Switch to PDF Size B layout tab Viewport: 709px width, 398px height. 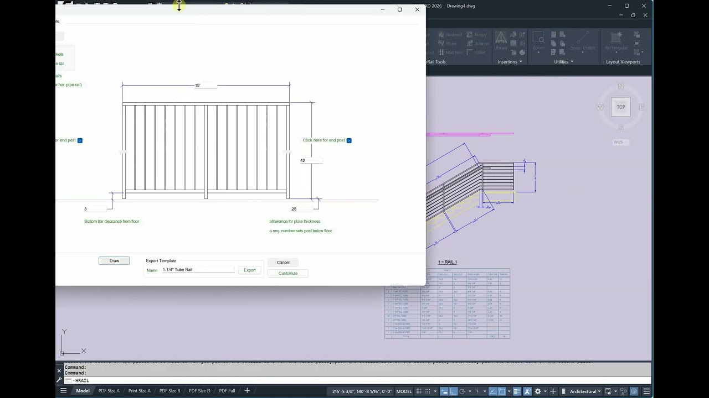point(169,391)
